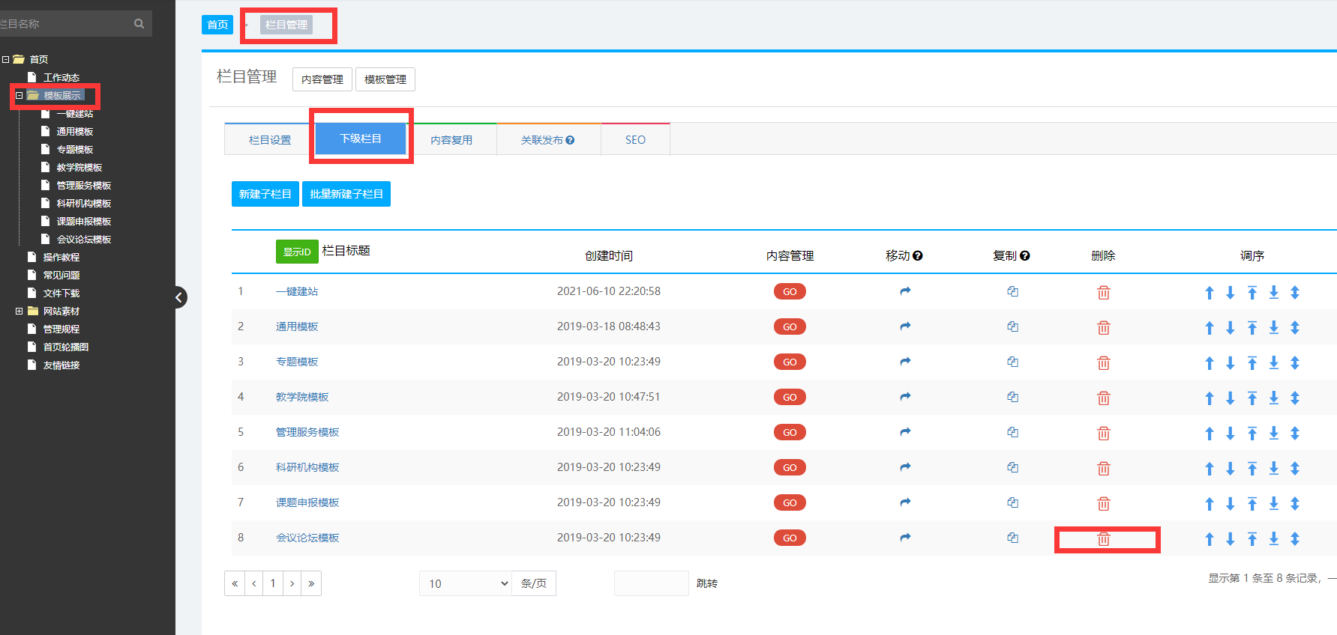The width and height of the screenshot is (1337, 635).
Task: Send 专题模板 to the bottom of list
Action: (x=1274, y=363)
